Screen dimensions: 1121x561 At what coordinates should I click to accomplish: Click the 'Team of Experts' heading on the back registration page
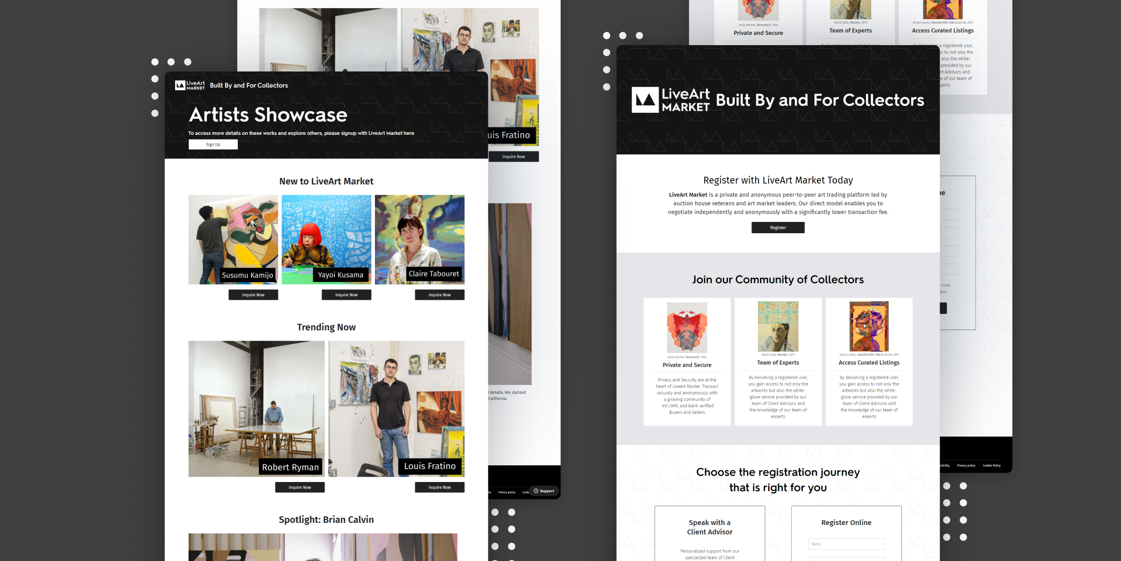850,31
